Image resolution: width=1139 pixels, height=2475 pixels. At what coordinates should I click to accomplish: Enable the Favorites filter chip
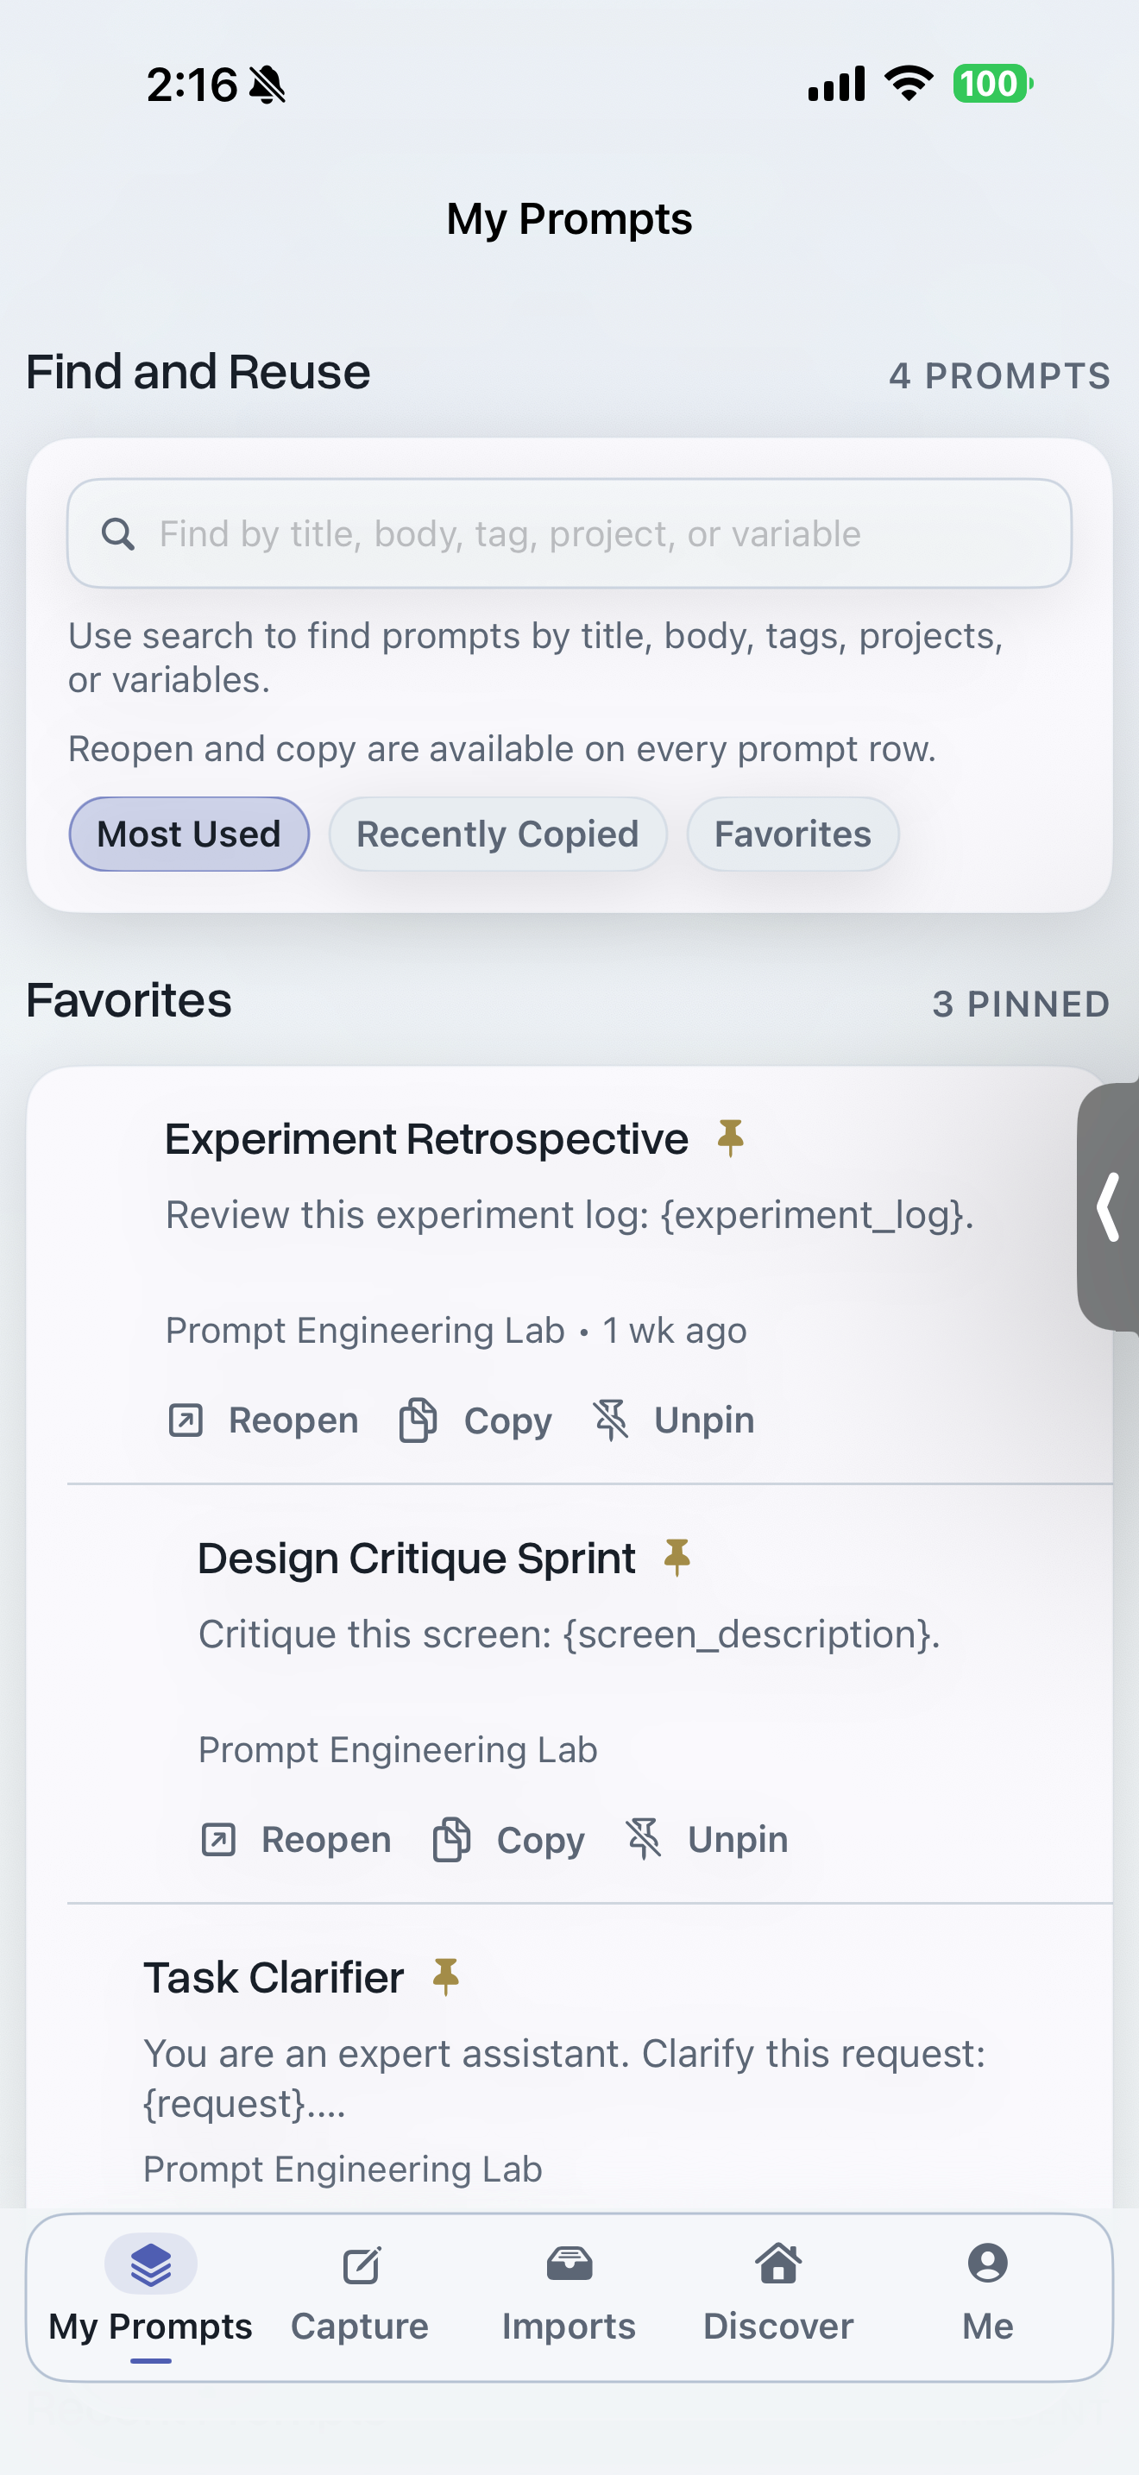792,834
